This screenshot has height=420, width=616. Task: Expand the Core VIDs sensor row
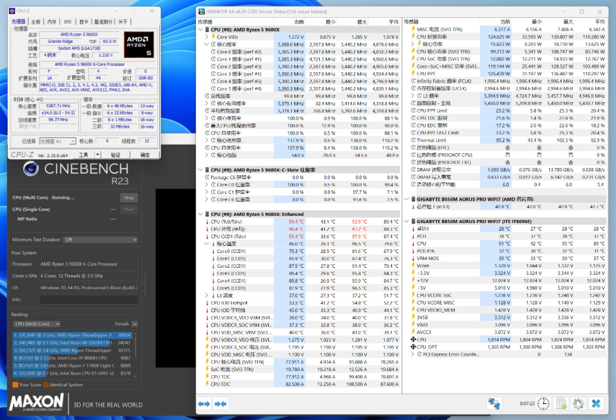207,37
